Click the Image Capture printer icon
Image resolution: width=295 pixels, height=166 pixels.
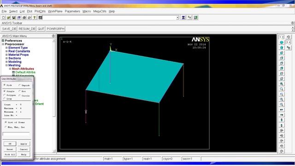tap(24, 18)
